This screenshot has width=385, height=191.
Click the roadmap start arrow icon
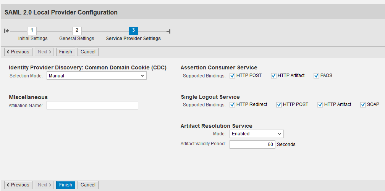(x=7, y=30)
